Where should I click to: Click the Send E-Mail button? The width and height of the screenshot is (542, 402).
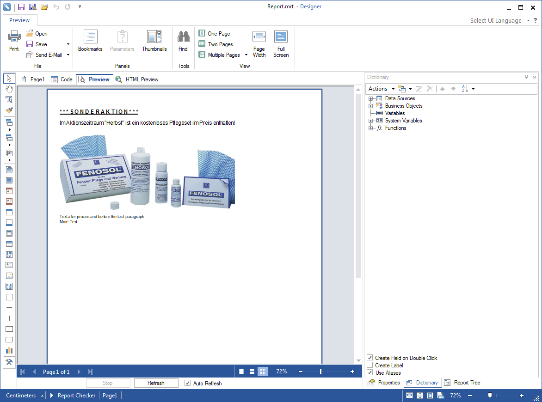click(44, 55)
